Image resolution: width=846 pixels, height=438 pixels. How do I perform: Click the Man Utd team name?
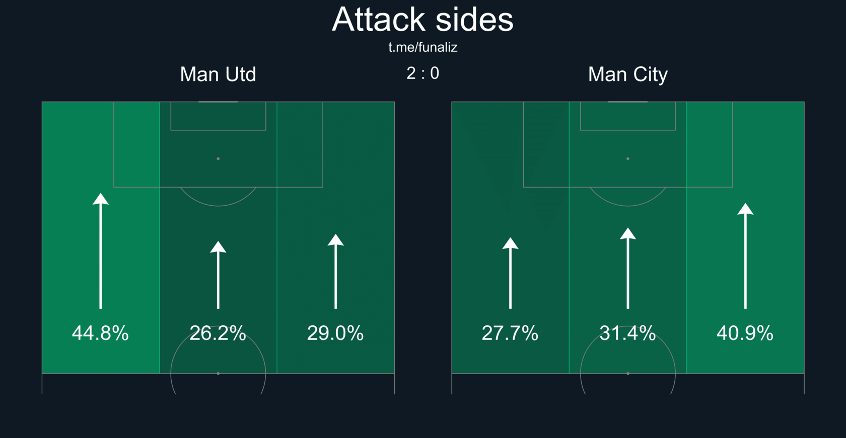click(x=218, y=74)
